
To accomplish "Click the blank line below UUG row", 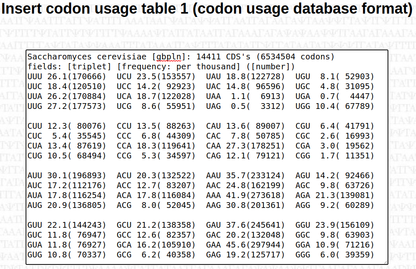I will [207, 116].
